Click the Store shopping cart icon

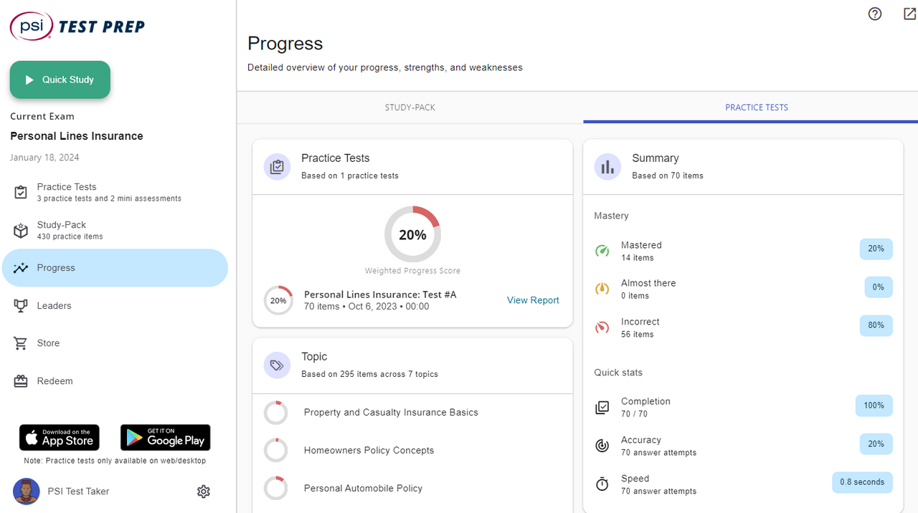coord(21,343)
